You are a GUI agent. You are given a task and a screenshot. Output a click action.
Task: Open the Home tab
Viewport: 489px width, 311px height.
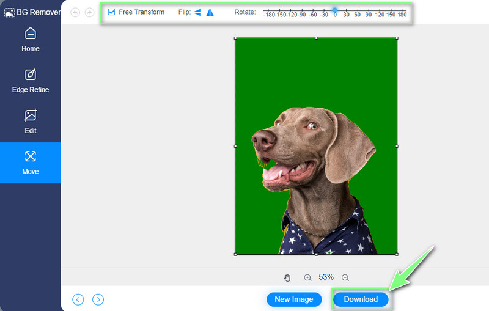click(x=30, y=40)
